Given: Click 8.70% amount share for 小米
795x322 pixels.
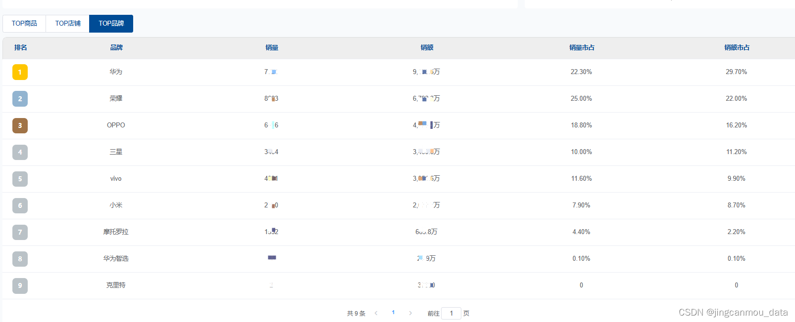Looking at the screenshot, I should coord(737,205).
